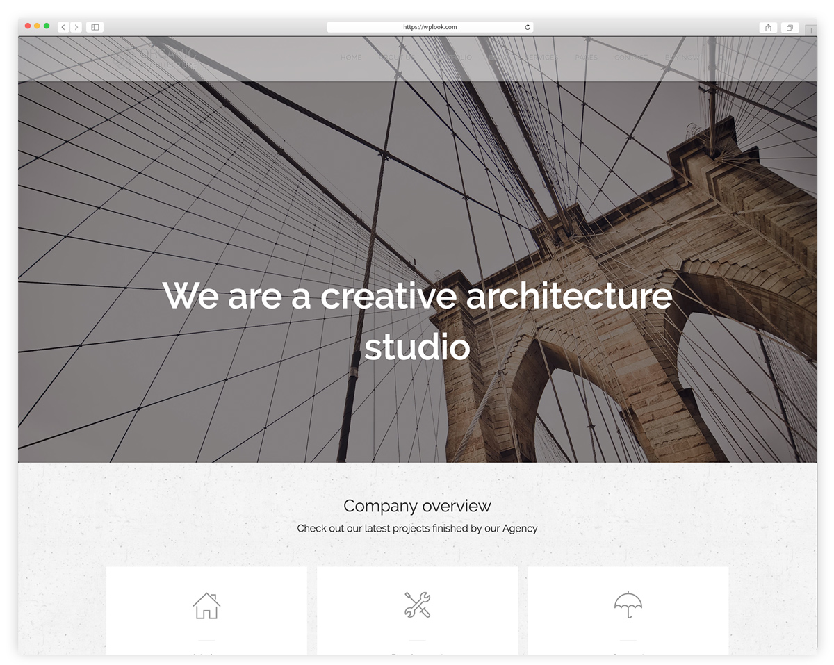The height and width of the screenshot is (665, 834).
Task: Open the SERVICES navigation item
Action: (541, 58)
